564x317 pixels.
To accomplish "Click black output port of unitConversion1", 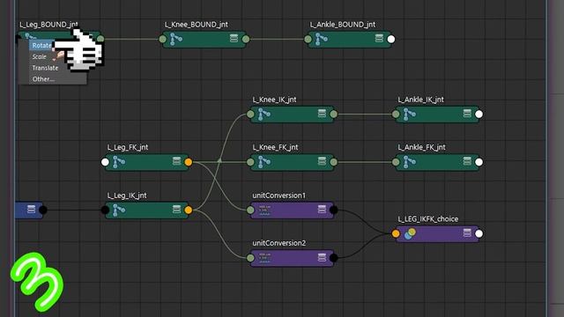I will pos(333,210).
